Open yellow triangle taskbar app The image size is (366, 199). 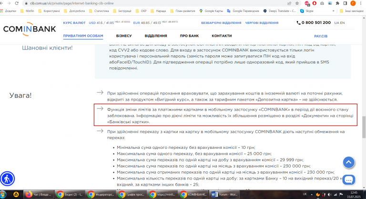pyautogui.click(x=16, y=194)
